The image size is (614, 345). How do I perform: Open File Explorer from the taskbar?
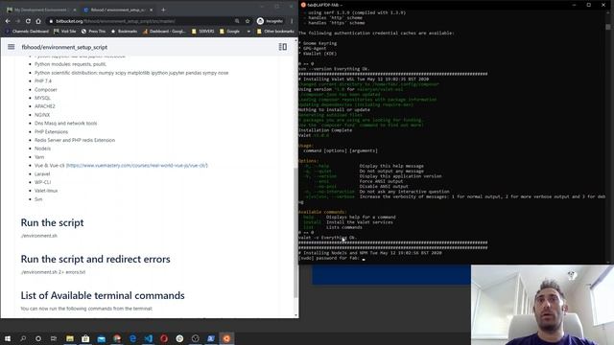70,338
